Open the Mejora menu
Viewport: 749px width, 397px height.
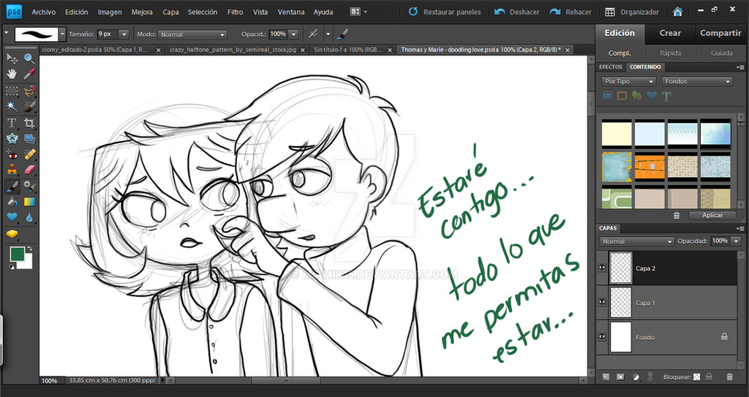(142, 12)
